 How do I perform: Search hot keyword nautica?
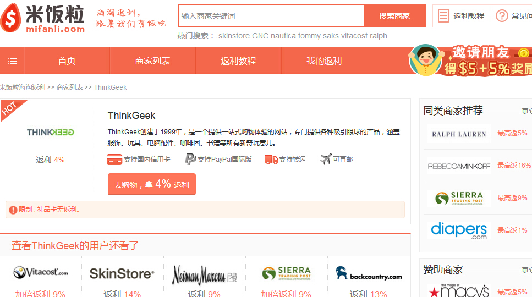(x=283, y=36)
